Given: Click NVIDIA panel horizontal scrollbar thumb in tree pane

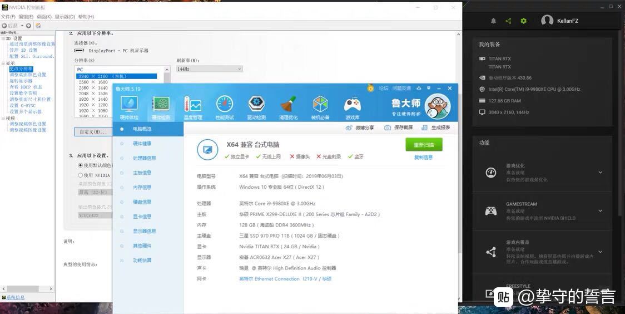Looking at the screenshot, I should 23,288.
